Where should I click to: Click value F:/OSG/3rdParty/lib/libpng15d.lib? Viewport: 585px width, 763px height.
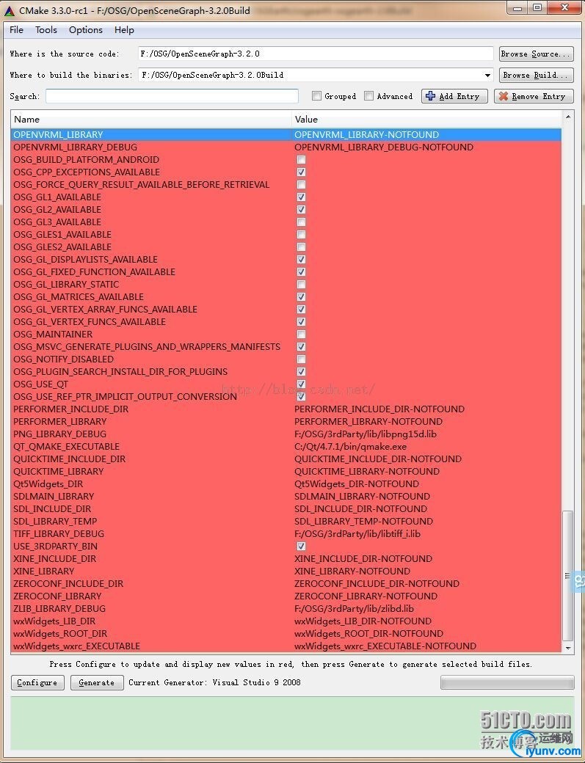pos(366,434)
